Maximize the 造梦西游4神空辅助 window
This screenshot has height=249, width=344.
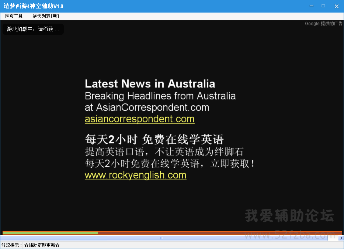[323, 6]
